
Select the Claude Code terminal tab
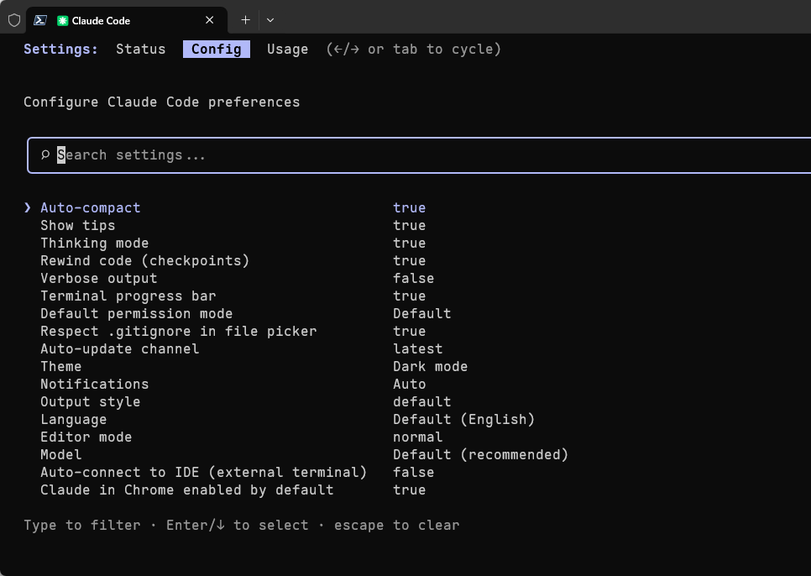[127, 20]
